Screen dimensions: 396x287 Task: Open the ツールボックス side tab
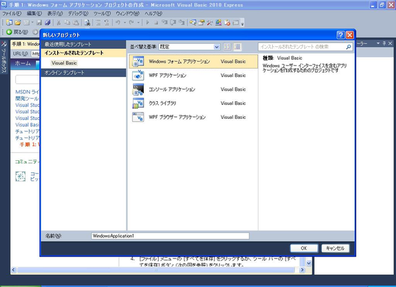(4, 57)
